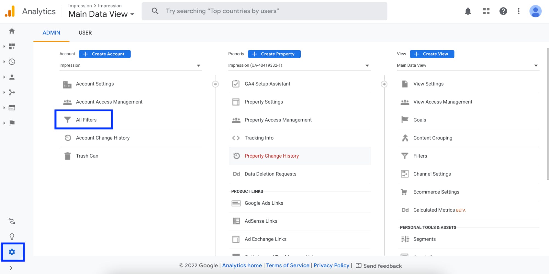Image resolution: width=549 pixels, height=274 pixels.
Task: Open the Main Data View selector in header
Action: [x=101, y=14]
